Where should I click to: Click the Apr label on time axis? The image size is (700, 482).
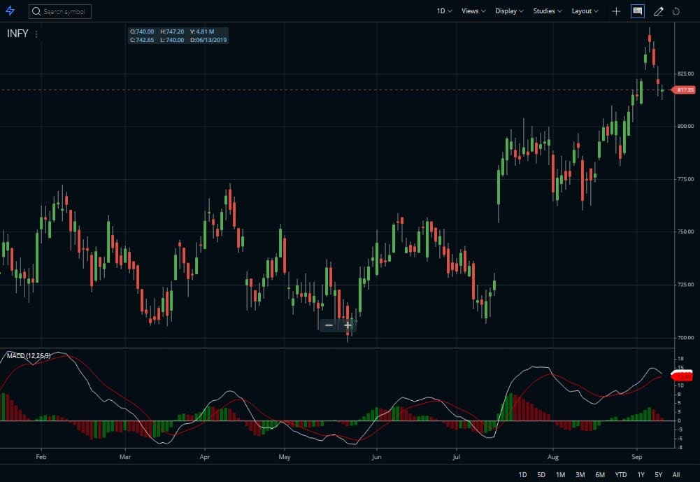(204, 457)
